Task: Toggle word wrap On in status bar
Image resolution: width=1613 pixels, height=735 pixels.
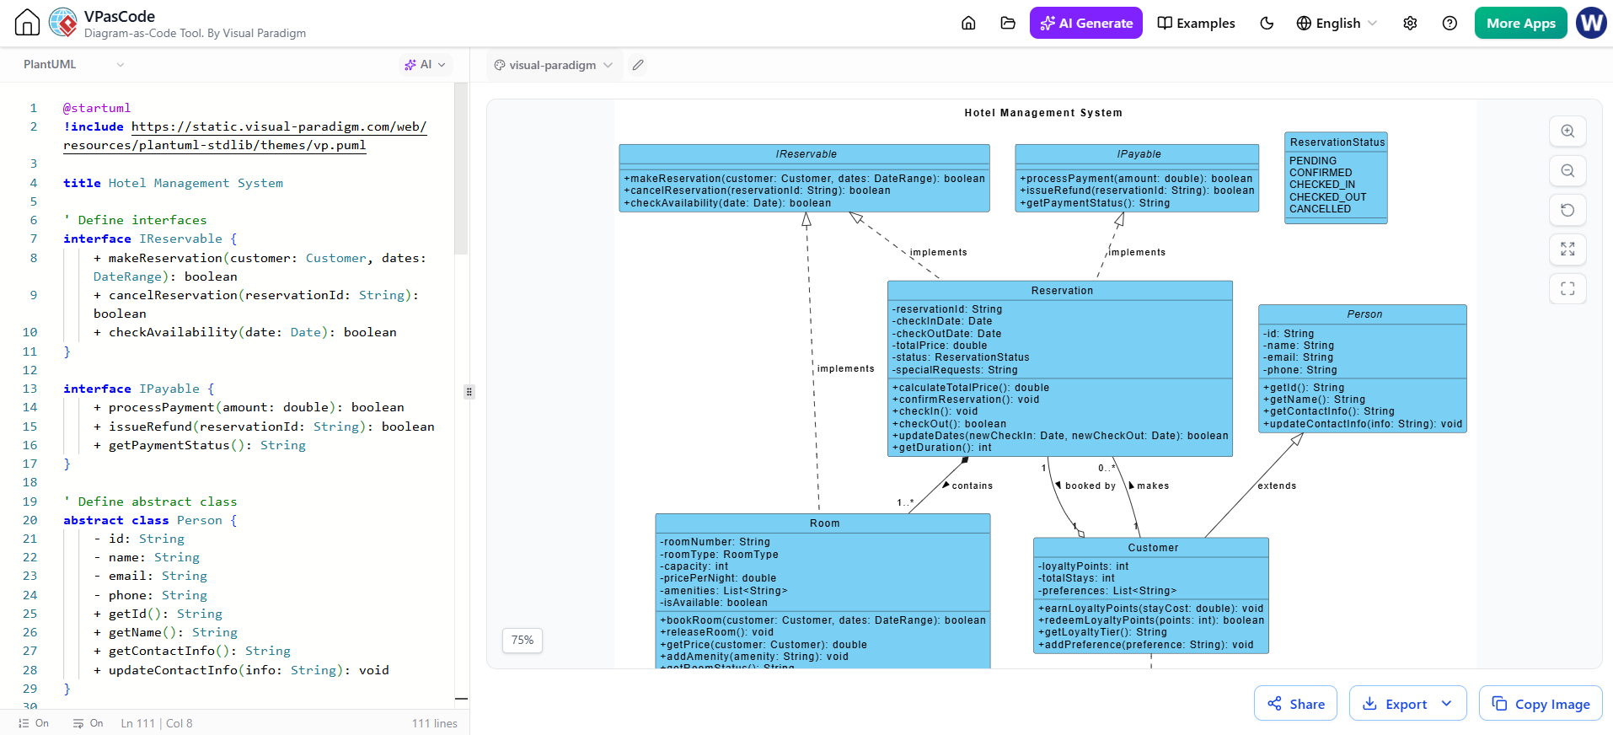Action: 88,723
